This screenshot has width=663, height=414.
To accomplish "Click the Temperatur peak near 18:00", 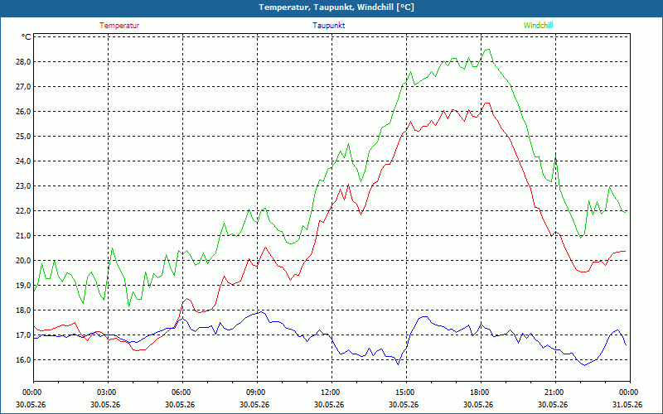I will coord(487,103).
